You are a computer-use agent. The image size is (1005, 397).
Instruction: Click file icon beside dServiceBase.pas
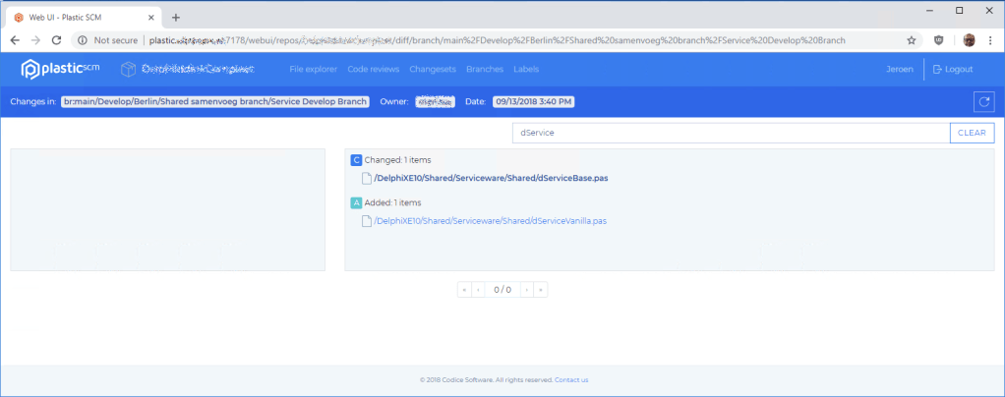coord(367,178)
